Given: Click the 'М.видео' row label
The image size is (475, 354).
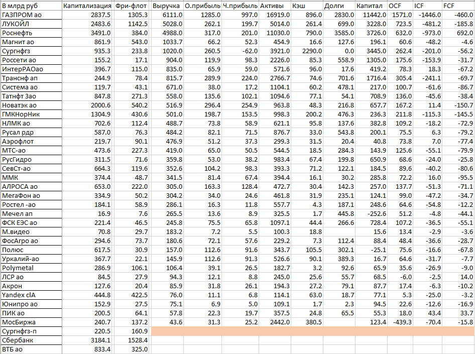Looking at the screenshot, I should (31, 232).
